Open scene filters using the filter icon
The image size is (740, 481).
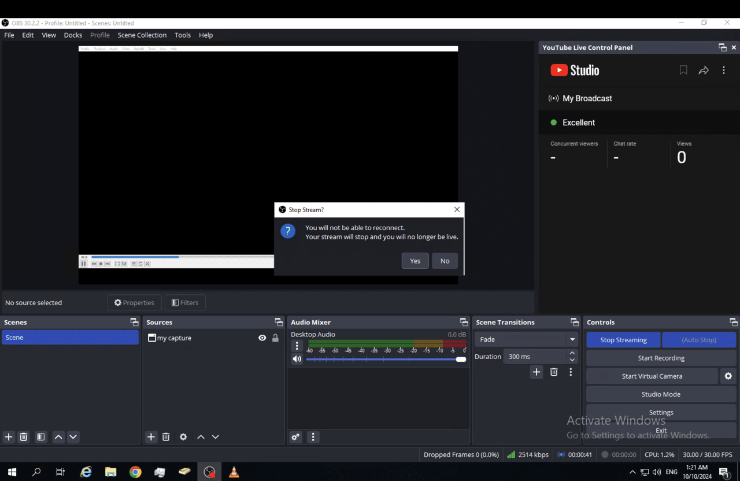point(40,436)
